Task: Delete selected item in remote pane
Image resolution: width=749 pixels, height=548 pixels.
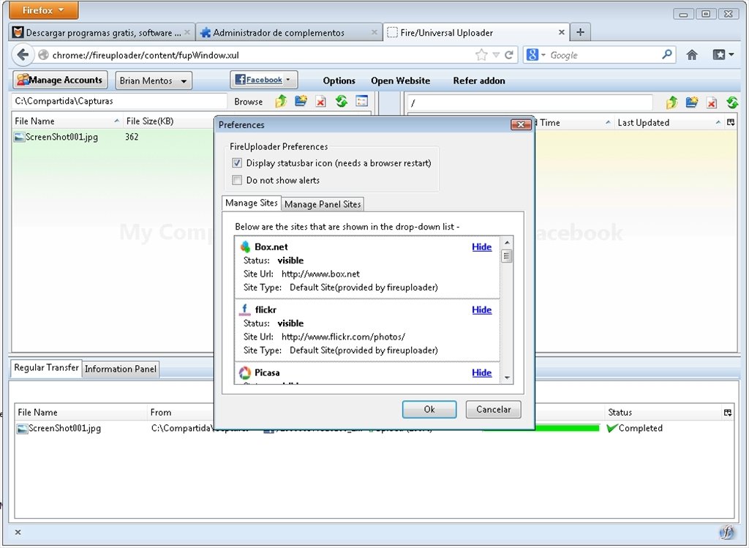Action: coord(712,102)
